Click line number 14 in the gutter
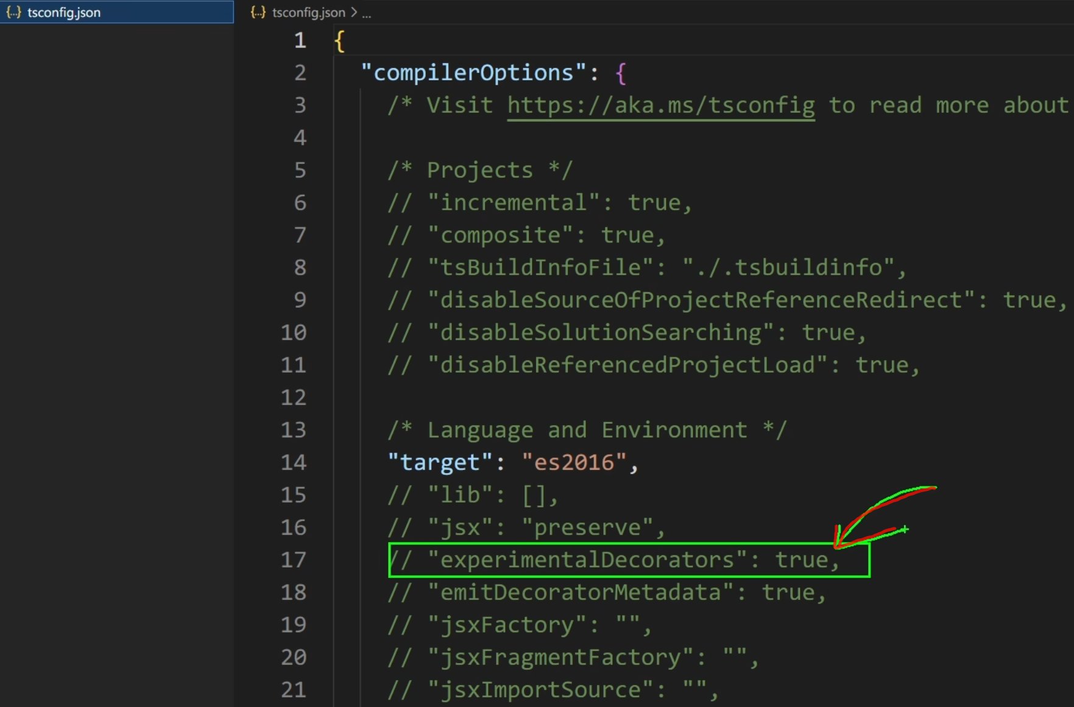The width and height of the screenshot is (1074, 707). [293, 463]
